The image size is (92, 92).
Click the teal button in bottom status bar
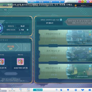click(38, 90)
